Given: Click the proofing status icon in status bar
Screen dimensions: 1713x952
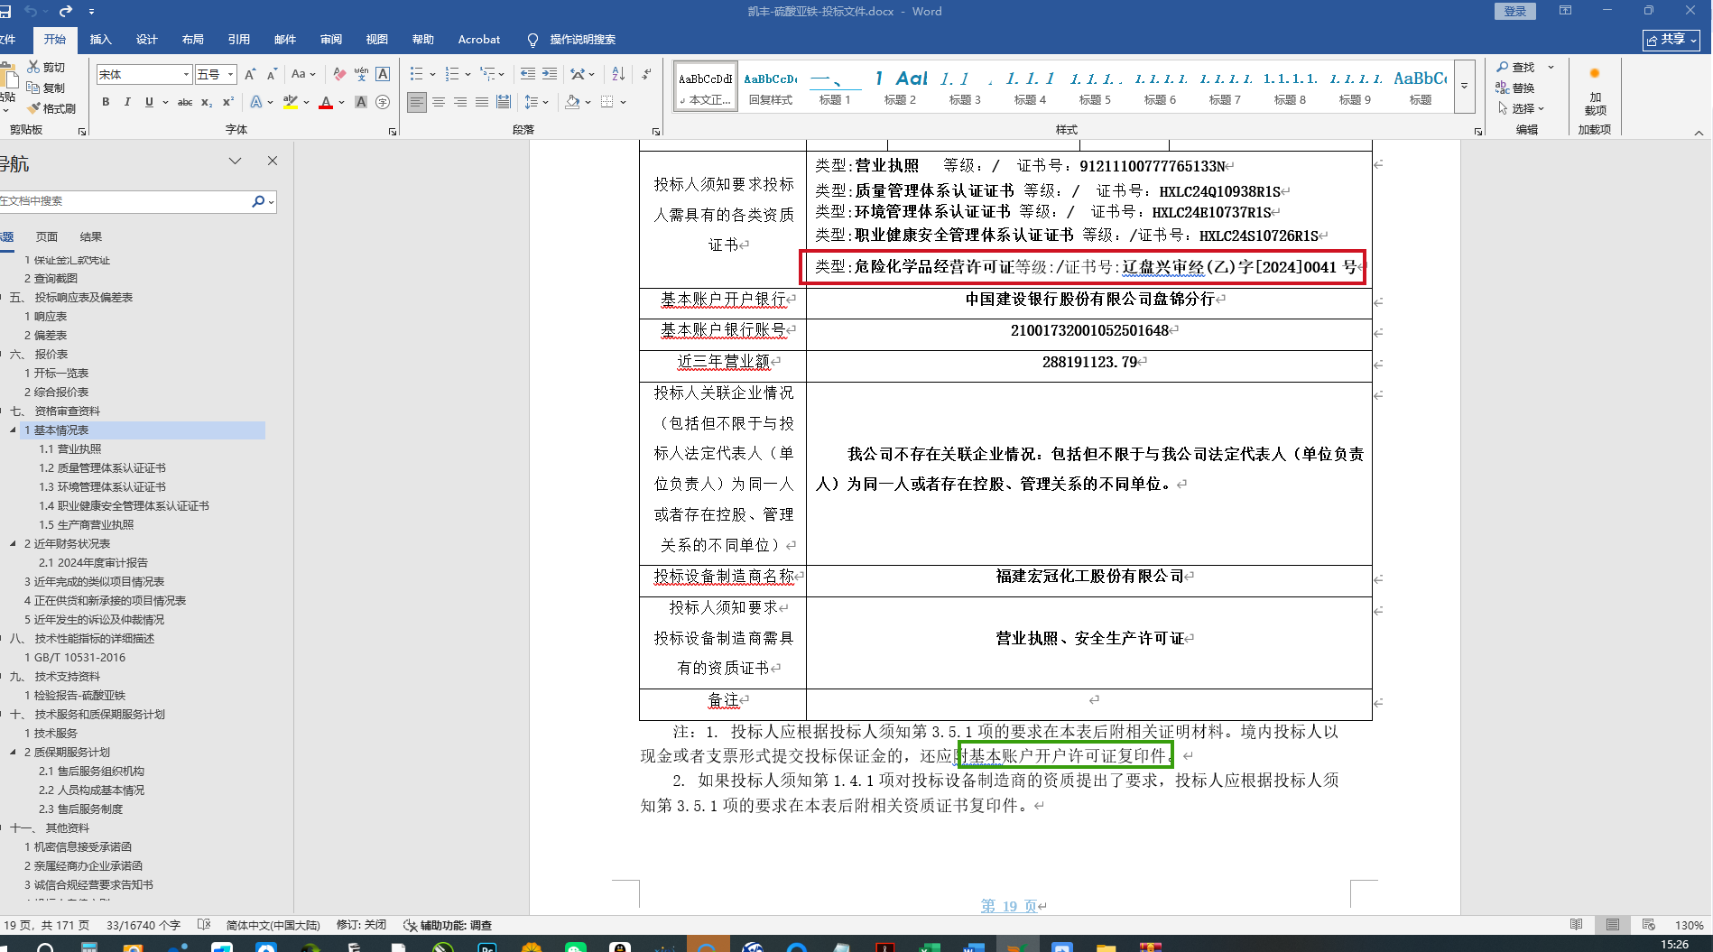Looking at the screenshot, I should point(204,925).
